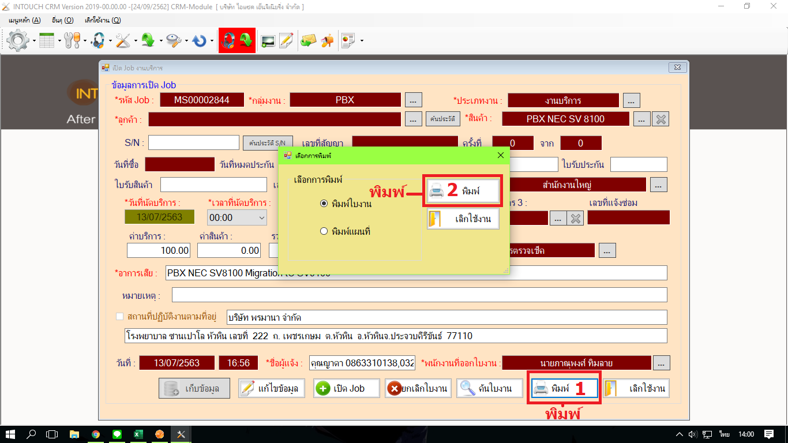Image resolution: width=788 pixels, height=443 pixels.
Task: Click the พิมพ์ button in the print dialog
Action: (463, 190)
